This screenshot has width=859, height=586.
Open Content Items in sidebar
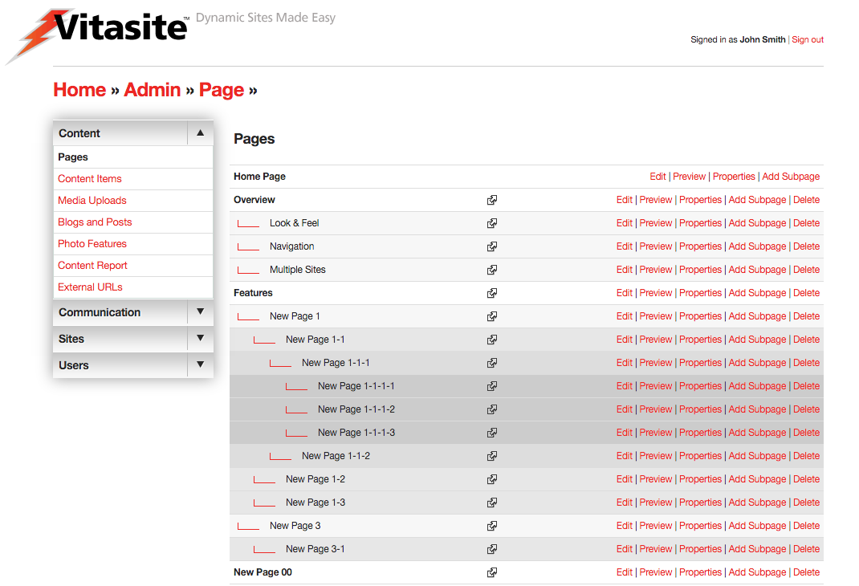pyautogui.click(x=90, y=178)
